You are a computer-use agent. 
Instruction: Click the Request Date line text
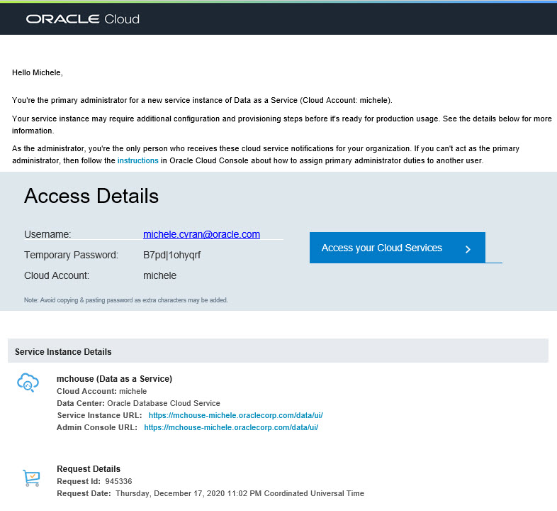pyautogui.click(x=210, y=493)
